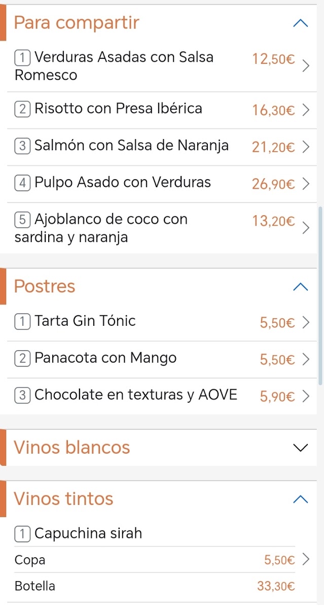Viewport: 324px width, 609px height.
Task: Collapse the Para compartir section
Action: (301, 23)
